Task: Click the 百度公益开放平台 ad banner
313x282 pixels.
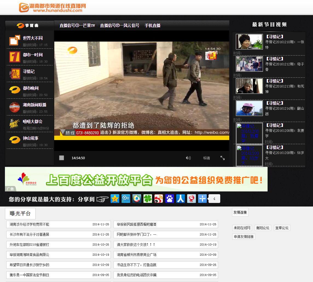Action: (136, 179)
